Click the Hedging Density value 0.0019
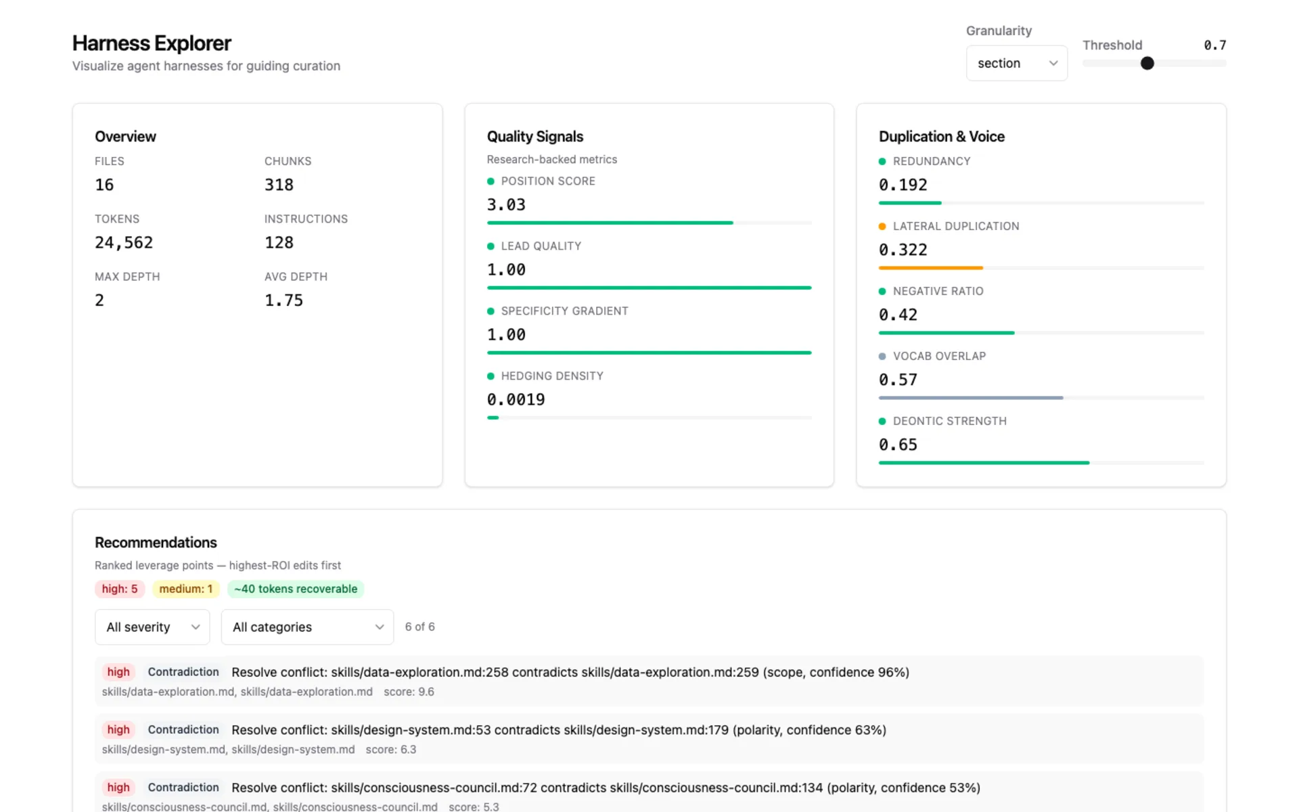Image resolution: width=1299 pixels, height=812 pixels. [516, 400]
